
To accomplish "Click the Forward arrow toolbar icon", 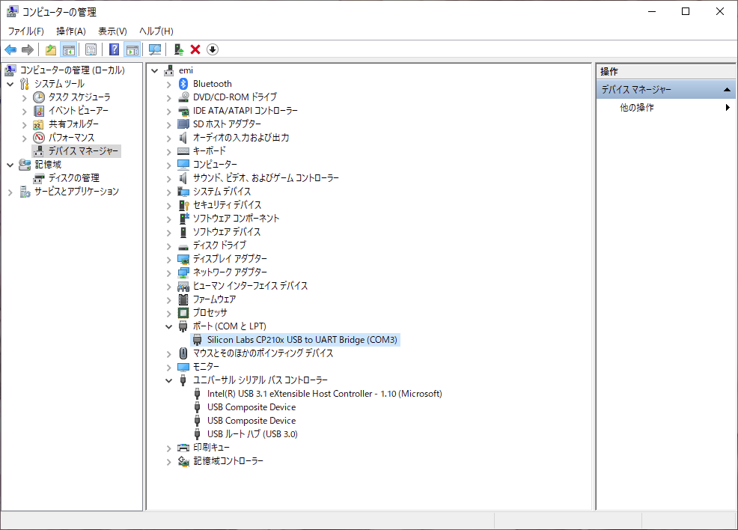I will 28,49.
